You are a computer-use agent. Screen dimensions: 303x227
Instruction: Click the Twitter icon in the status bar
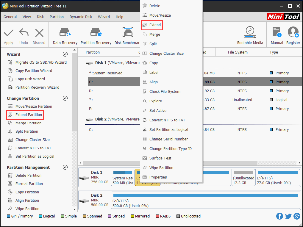coord(288,216)
